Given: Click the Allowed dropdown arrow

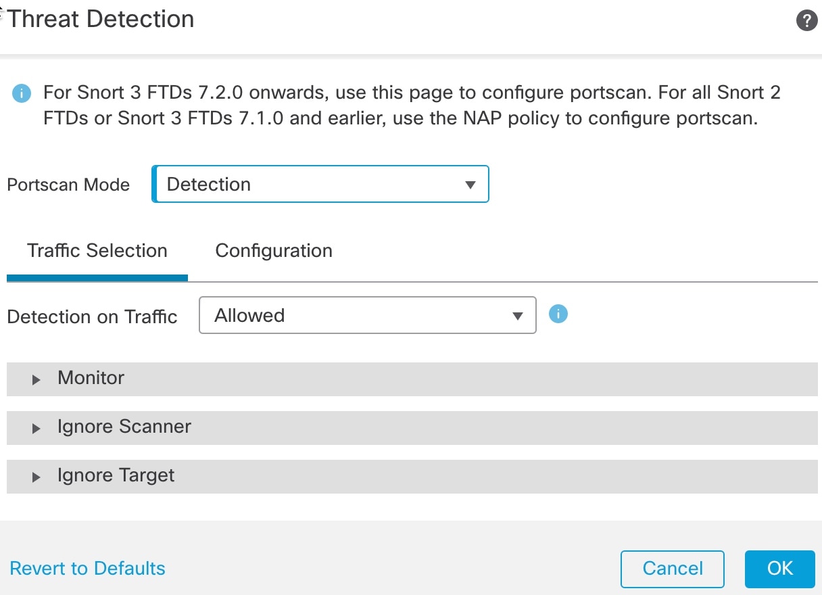Looking at the screenshot, I should click(x=518, y=316).
